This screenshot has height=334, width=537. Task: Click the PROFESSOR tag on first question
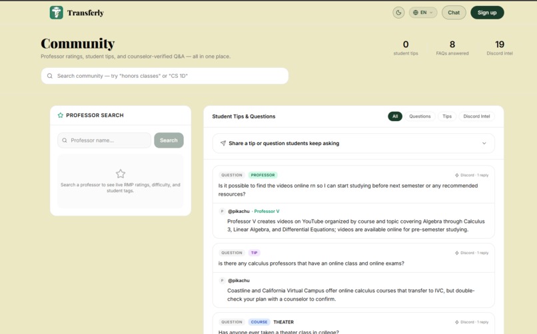click(263, 175)
